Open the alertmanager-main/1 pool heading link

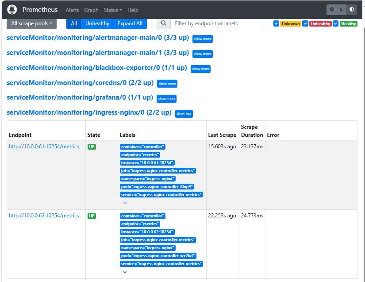tap(98, 53)
